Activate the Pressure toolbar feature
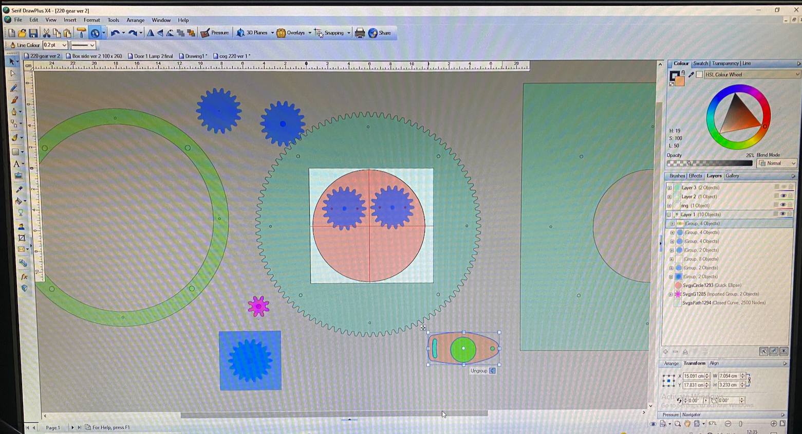Screen dimensions: 802x434 point(216,32)
